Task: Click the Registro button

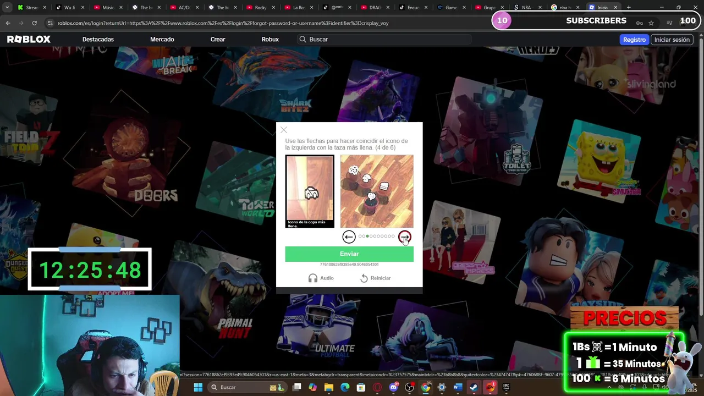Action: pyautogui.click(x=634, y=40)
